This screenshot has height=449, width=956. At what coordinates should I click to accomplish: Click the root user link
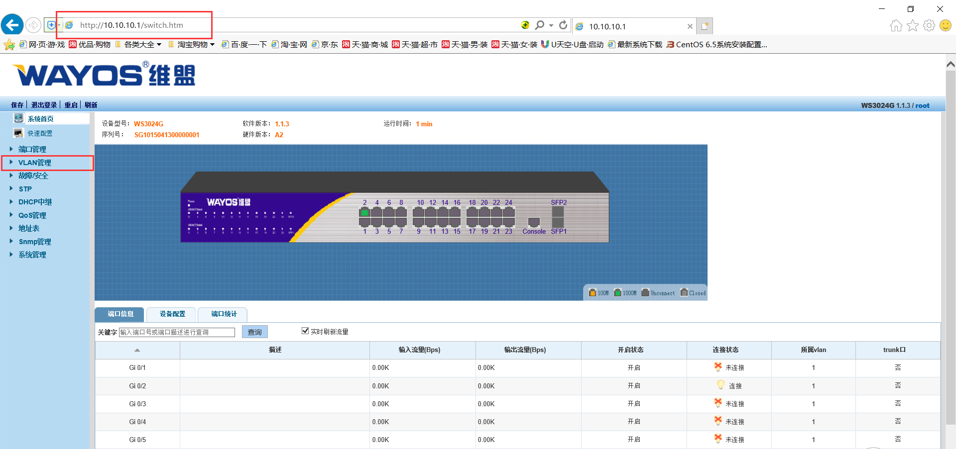[922, 105]
